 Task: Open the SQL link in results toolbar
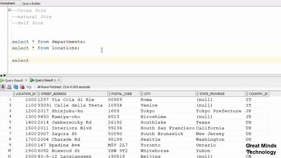click(29, 87)
